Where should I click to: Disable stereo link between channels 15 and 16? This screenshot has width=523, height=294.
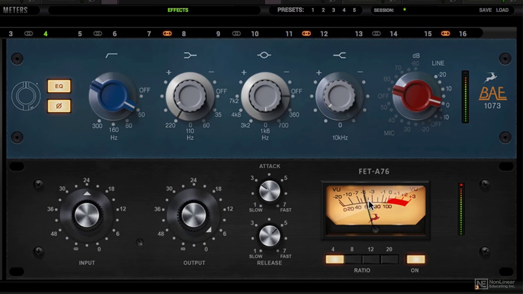tap(445, 33)
